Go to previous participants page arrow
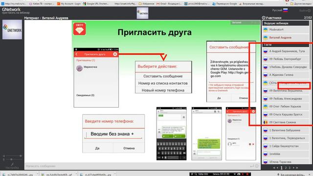Viewport: 313px width, 176px height. point(277,168)
